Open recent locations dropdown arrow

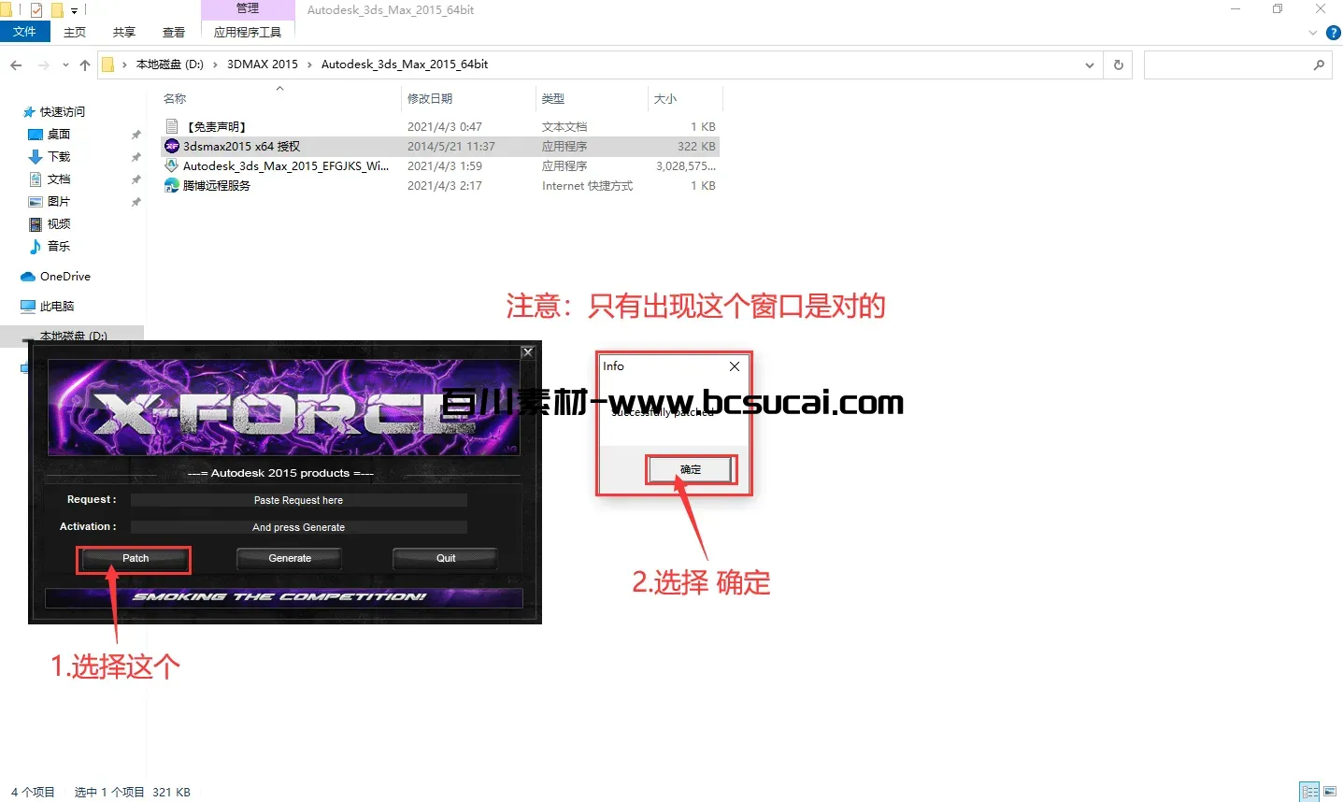pos(65,64)
